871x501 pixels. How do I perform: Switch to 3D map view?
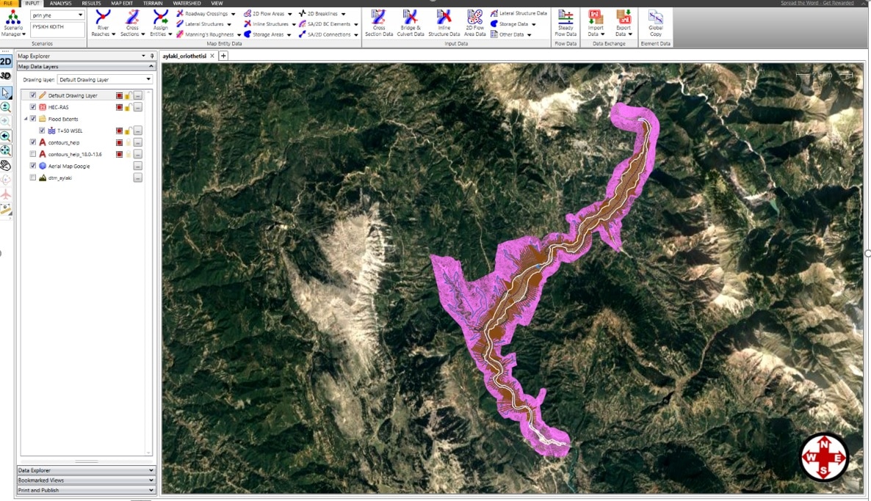click(6, 76)
